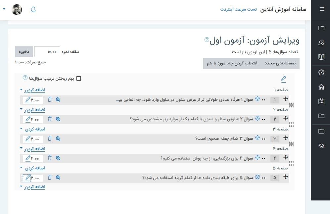
Task: Expand اضافه کردن dropdown on page 5
Action: click(x=33, y=168)
